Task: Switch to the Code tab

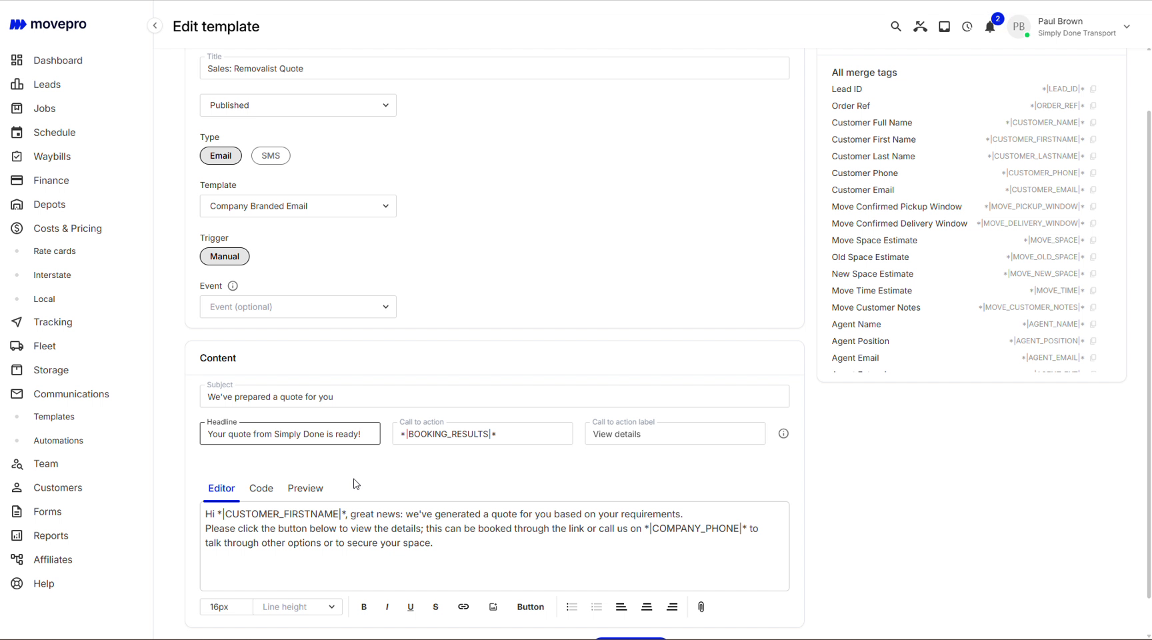Action: pos(261,489)
